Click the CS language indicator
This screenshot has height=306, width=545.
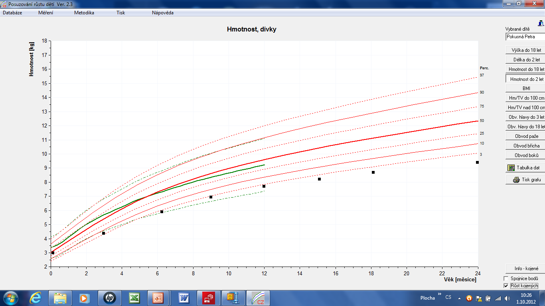448,298
